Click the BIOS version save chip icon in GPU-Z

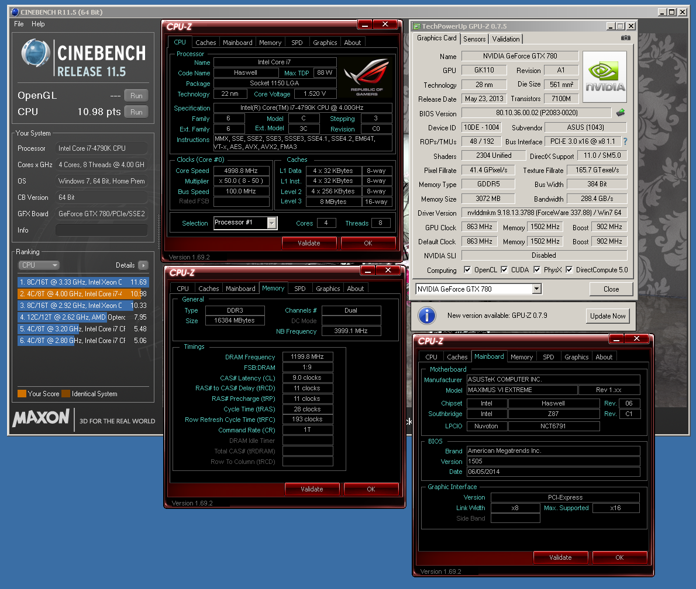621,113
